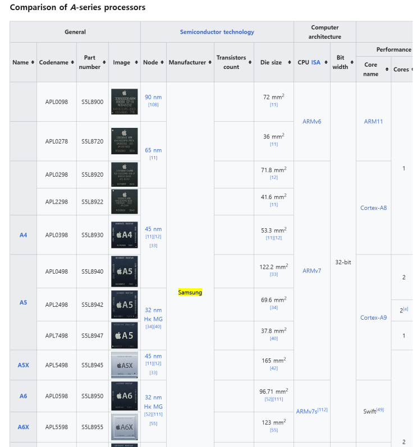417x447 pixels.
Task: Open the APL0498 A5 chip image
Action: [125, 271]
